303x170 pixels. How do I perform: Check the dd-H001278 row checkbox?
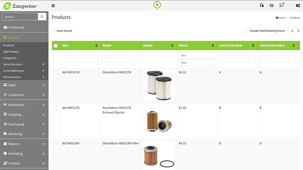click(x=55, y=72)
